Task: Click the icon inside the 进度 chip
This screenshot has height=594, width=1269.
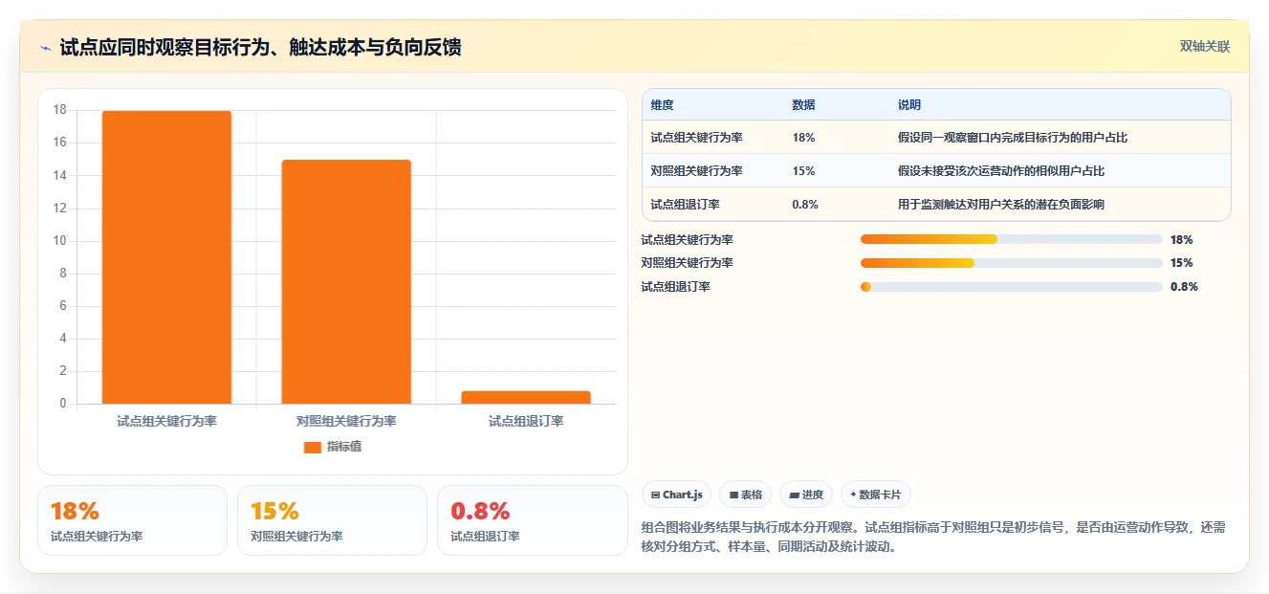Action: pos(794,495)
